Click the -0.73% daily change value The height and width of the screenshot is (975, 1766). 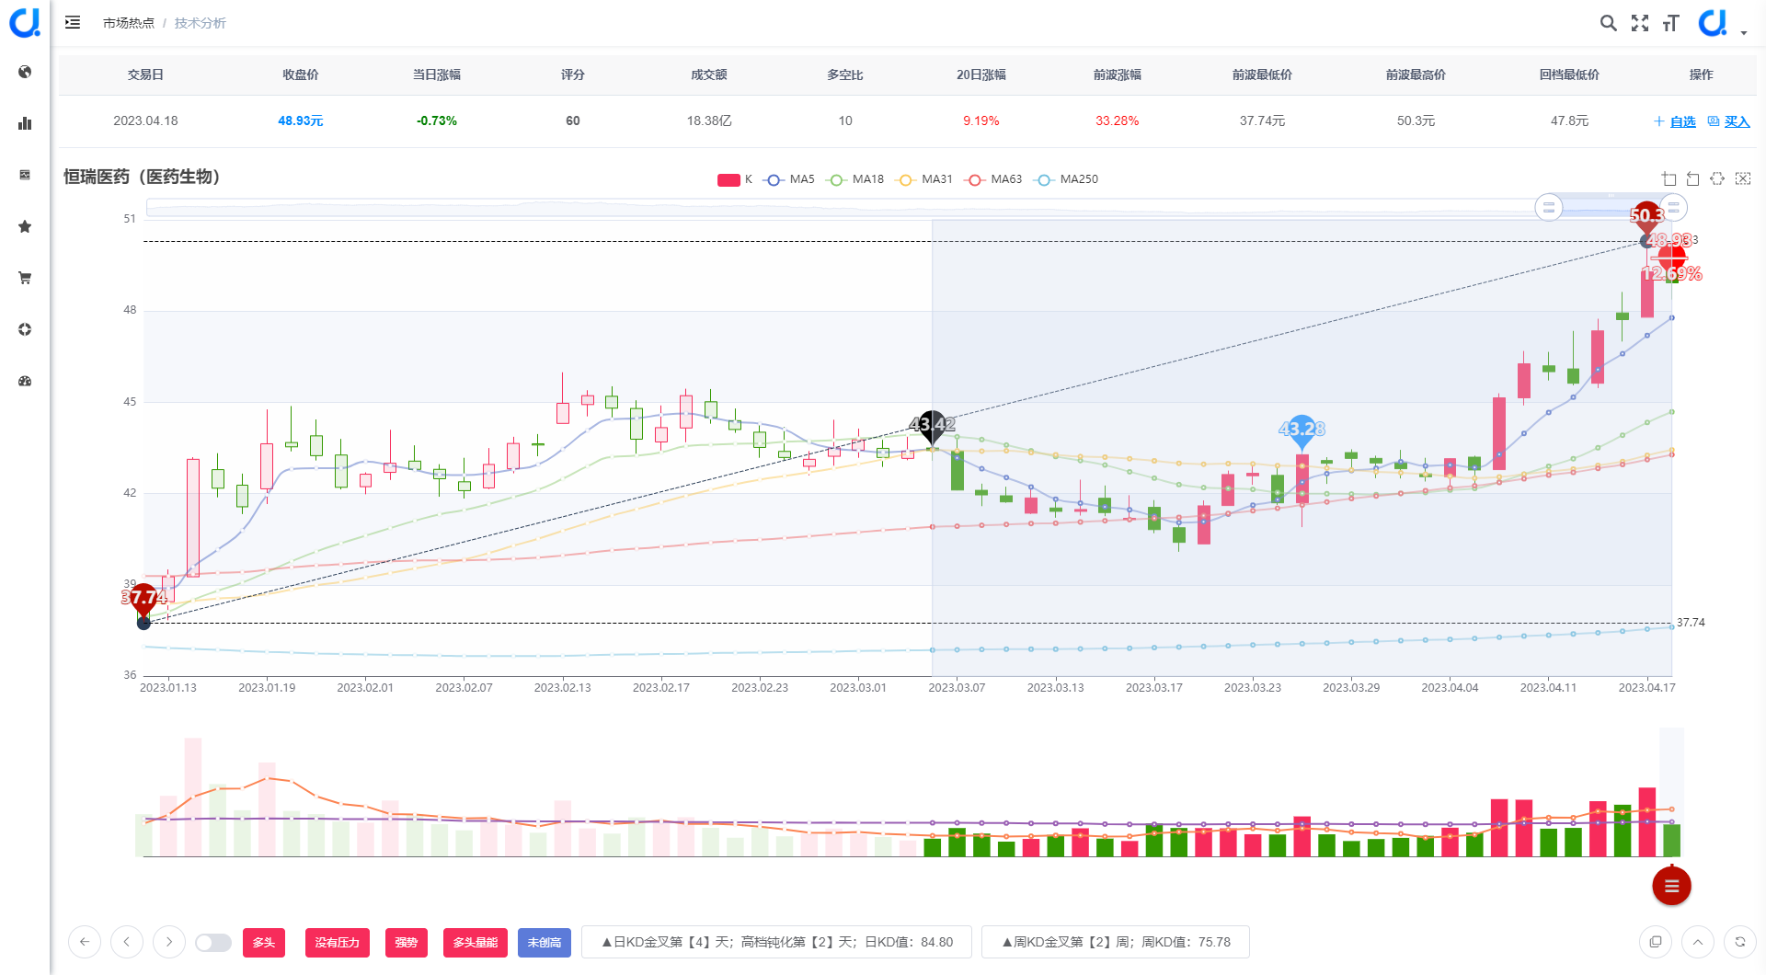(x=437, y=120)
